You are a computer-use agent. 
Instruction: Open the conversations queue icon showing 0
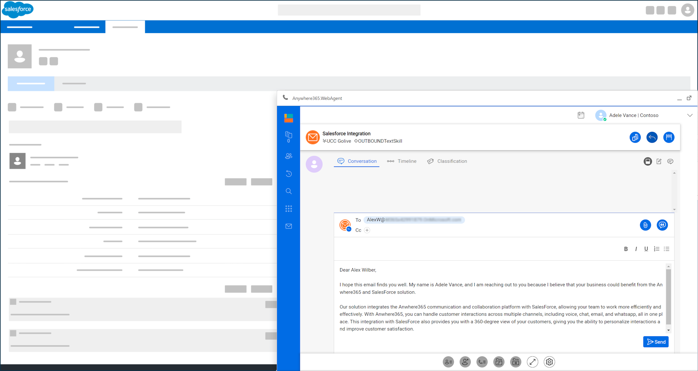pyautogui.click(x=289, y=137)
